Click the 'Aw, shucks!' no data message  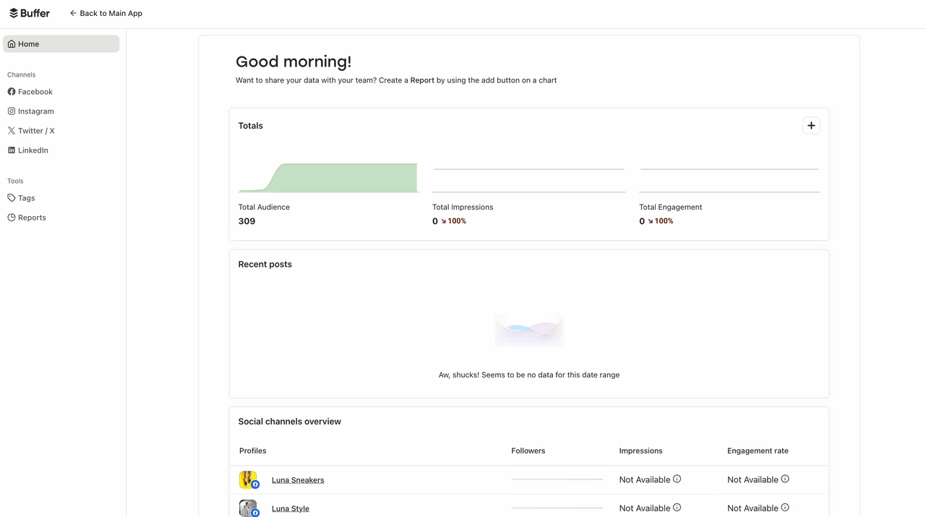[529, 375]
